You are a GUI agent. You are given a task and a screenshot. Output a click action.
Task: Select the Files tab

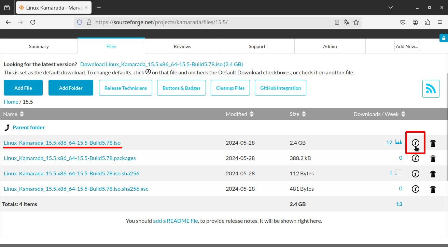coord(111,46)
